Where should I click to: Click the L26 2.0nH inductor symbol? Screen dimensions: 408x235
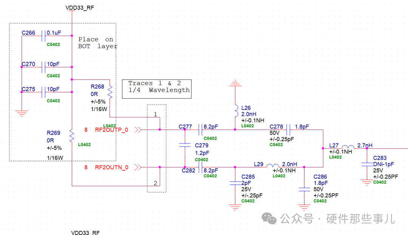tap(235, 112)
